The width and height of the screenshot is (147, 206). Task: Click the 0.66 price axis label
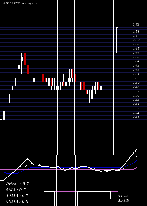[x=136, y=53]
